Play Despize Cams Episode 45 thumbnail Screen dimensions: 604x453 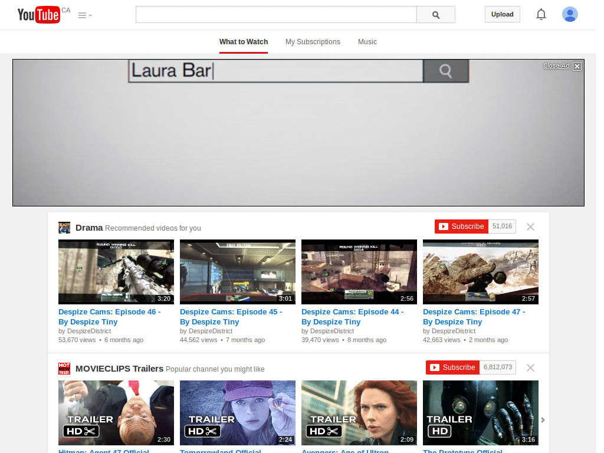pos(238,272)
